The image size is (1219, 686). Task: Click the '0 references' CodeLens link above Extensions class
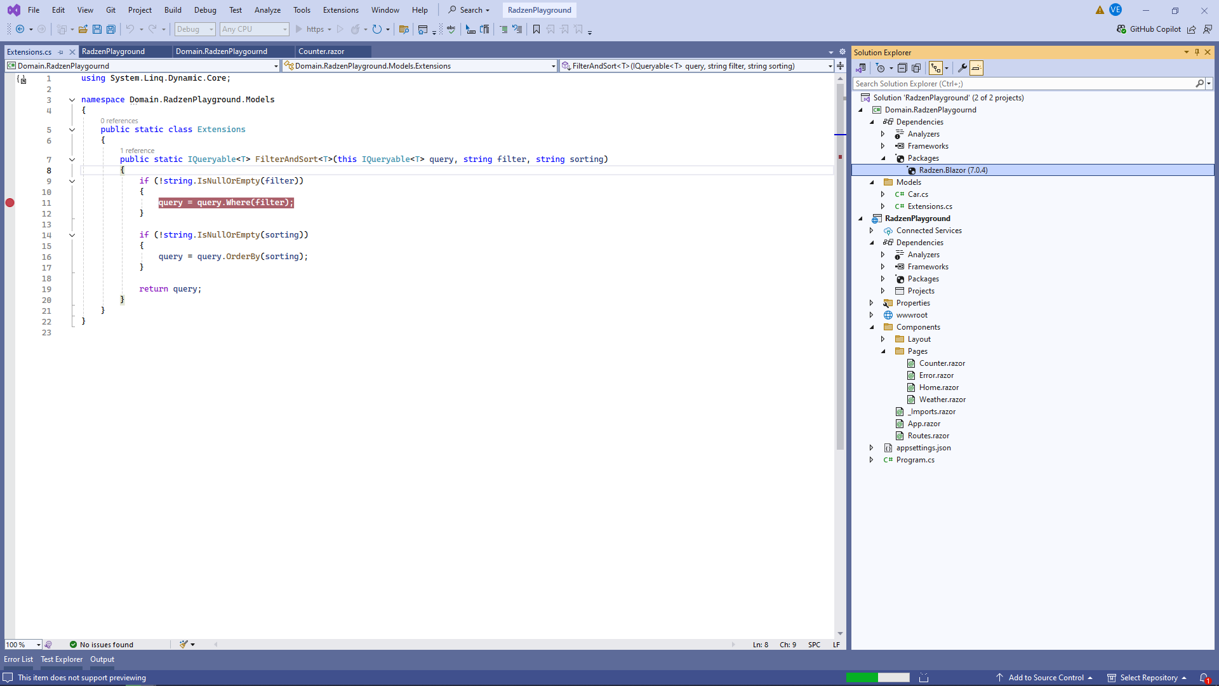119,121
